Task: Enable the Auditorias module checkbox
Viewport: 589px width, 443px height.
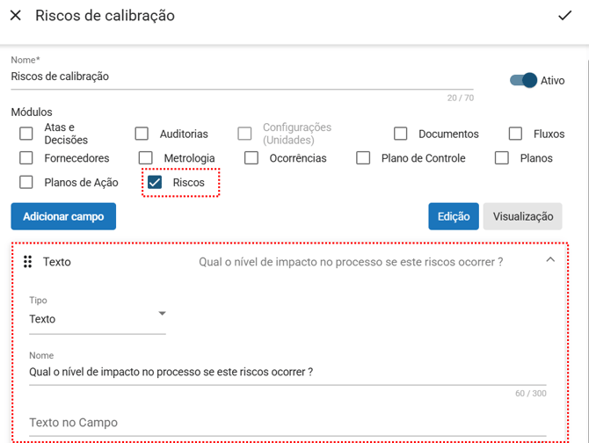Action: 142,134
